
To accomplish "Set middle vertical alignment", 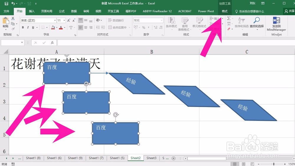I will click(86, 20).
